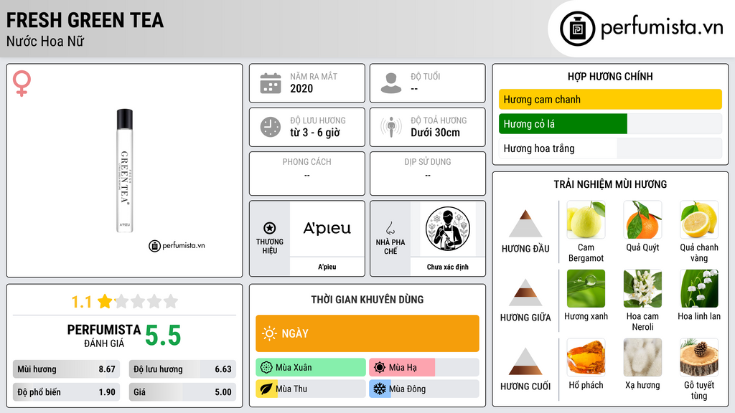Open the Hương xanh note image

click(x=586, y=288)
